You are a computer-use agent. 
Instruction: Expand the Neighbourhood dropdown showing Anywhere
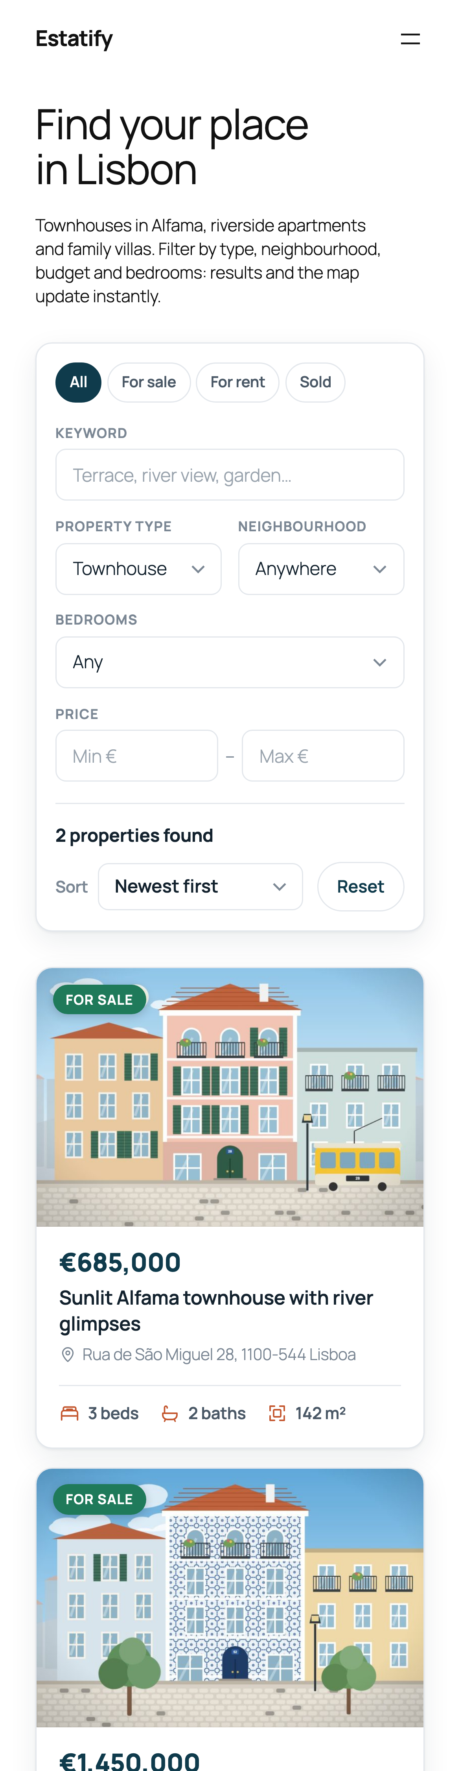point(321,569)
